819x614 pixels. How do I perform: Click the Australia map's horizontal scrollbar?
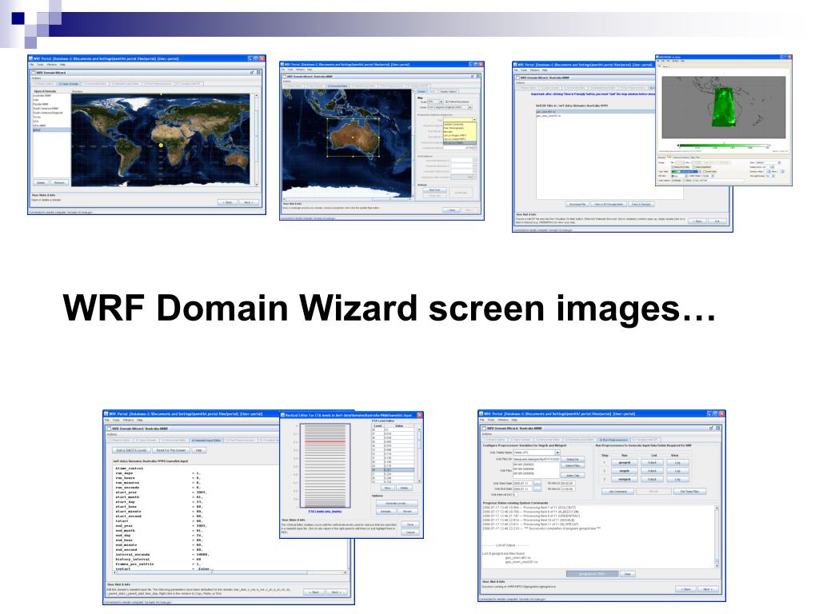[347, 199]
